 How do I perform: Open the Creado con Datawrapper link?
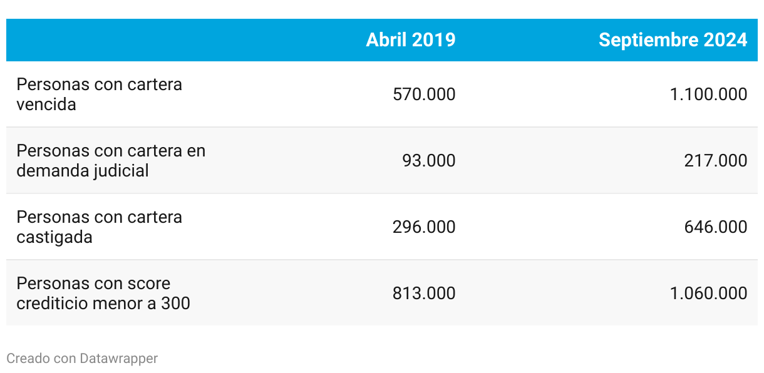(82, 359)
